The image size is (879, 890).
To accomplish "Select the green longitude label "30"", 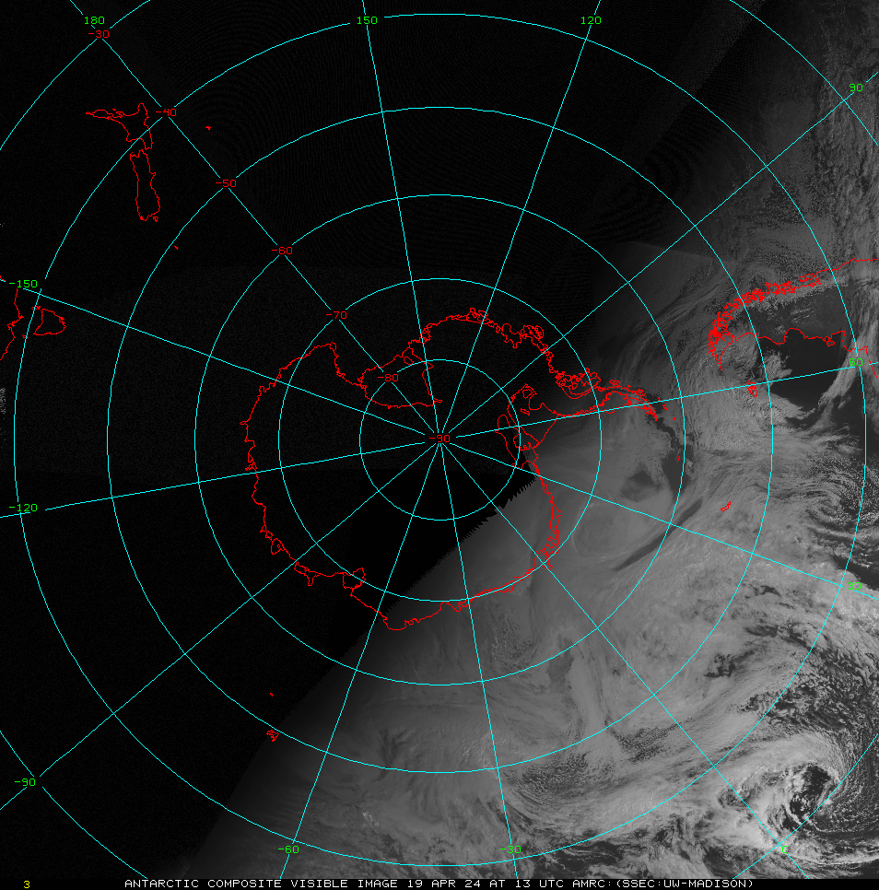I will click(x=854, y=586).
